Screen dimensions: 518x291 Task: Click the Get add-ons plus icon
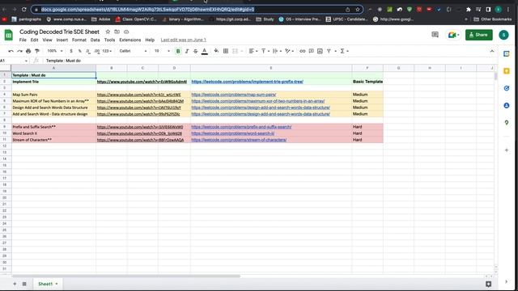pos(507,150)
